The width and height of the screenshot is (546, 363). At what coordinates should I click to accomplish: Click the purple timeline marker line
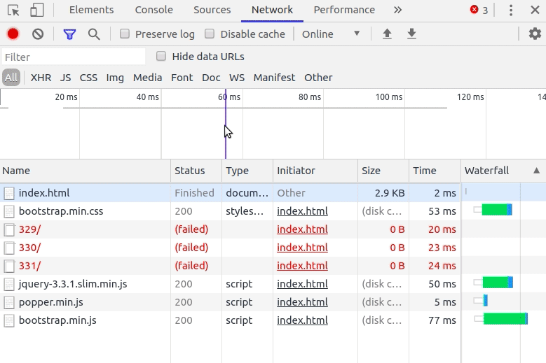point(226,124)
